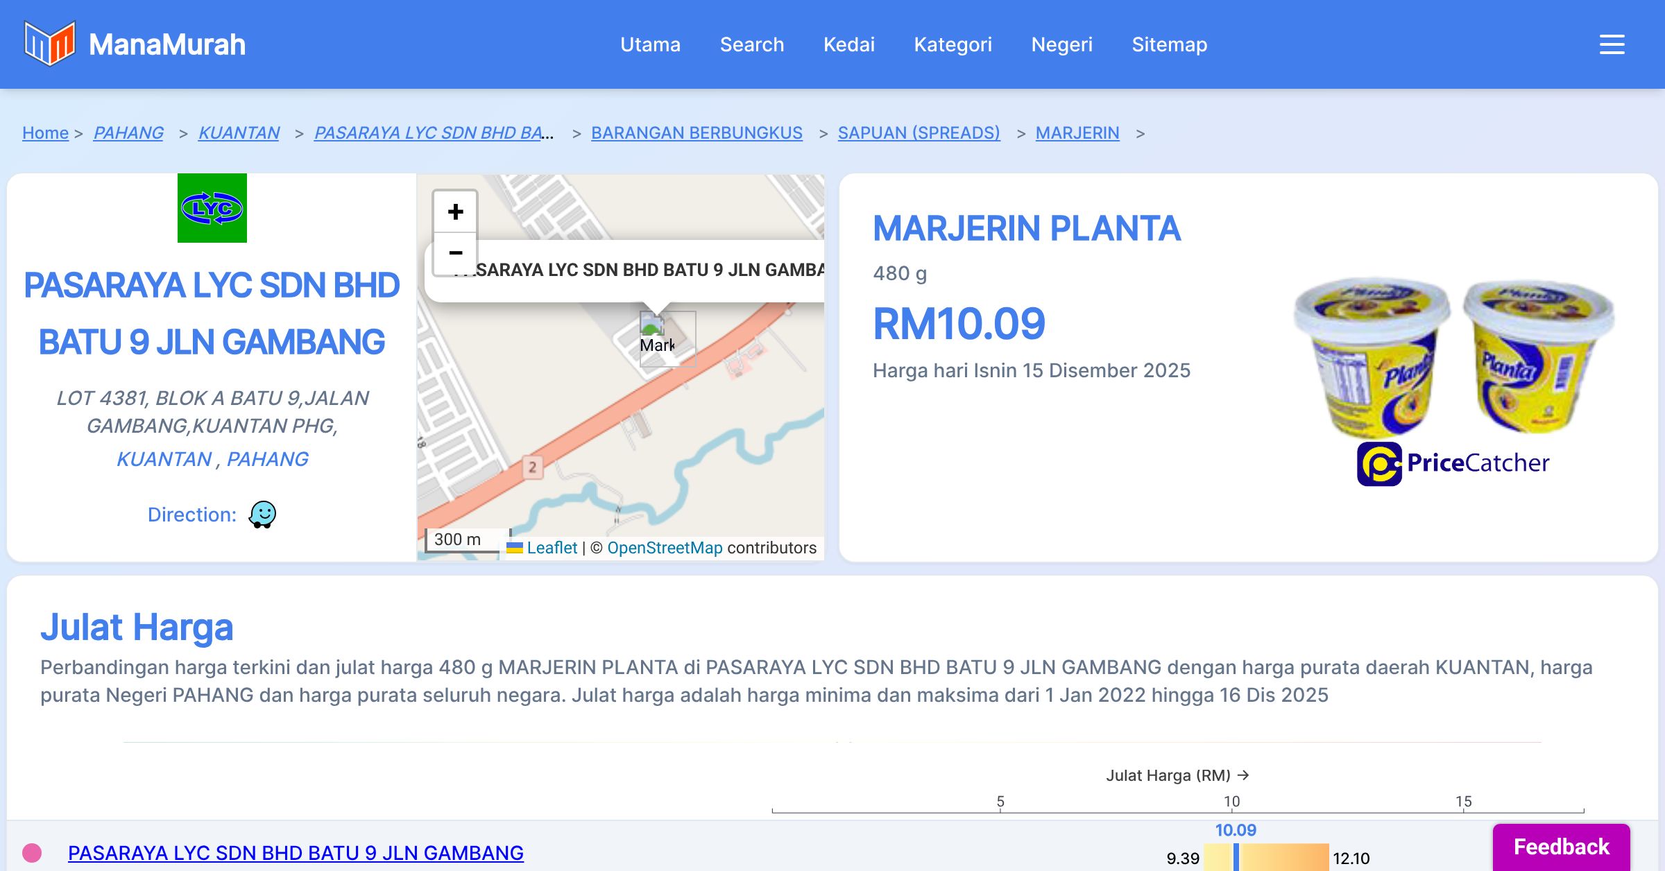Viewport: 1665px width, 871px height.
Task: Click the PriceCatcher logo
Action: [x=1453, y=463]
